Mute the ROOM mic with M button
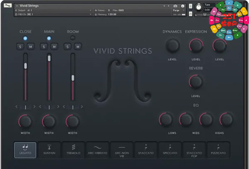249x169 pixels. pyautogui.click(x=78, y=47)
